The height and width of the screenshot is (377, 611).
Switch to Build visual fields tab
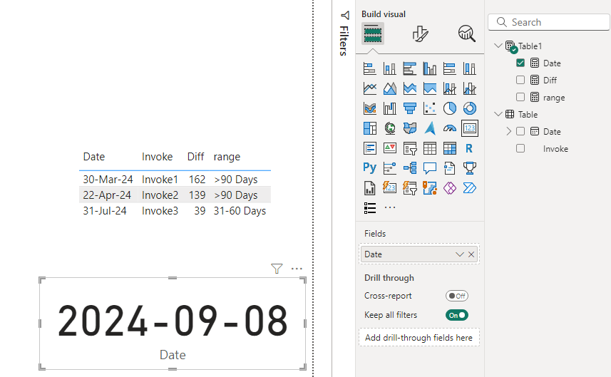373,33
